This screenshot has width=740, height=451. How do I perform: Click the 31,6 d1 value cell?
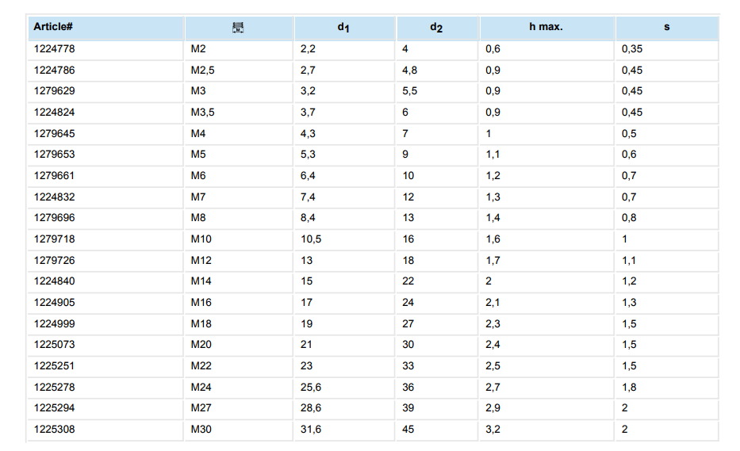311,429
